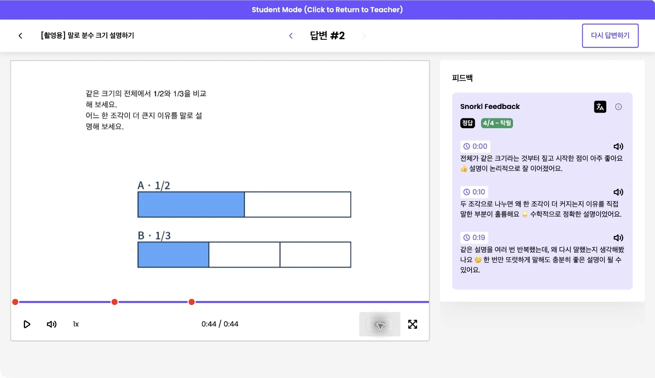The height and width of the screenshot is (378, 655).
Task: Click the third red timeline marker
Action: click(192, 302)
